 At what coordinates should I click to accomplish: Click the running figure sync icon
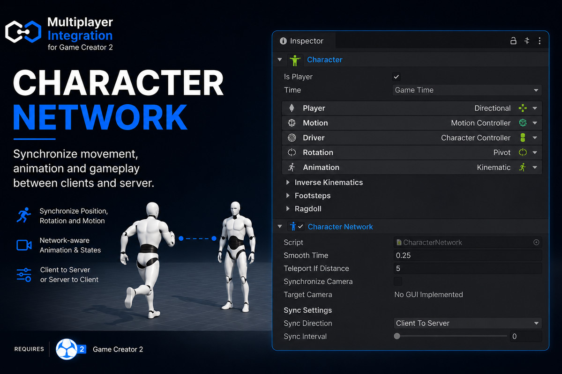(23, 215)
